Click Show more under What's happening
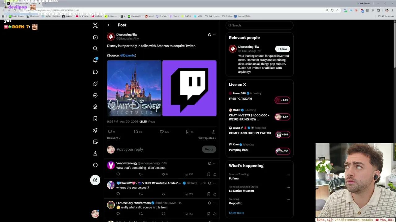Viewport: 396px width, 222px height. (236, 213)
